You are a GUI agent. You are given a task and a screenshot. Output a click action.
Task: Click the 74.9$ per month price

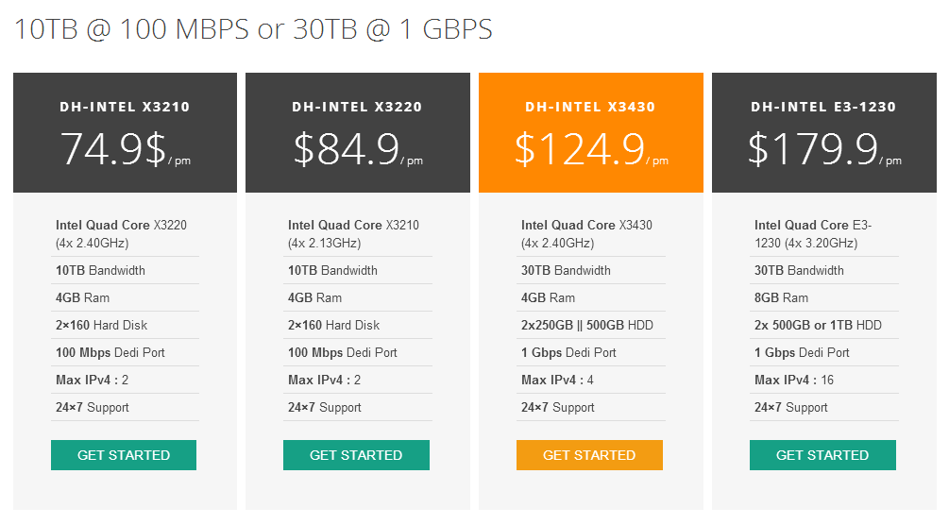tap(114, 149)
